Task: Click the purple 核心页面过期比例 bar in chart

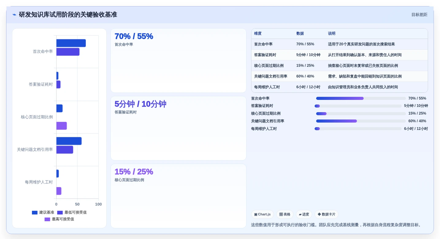Action: coord(61,126)
